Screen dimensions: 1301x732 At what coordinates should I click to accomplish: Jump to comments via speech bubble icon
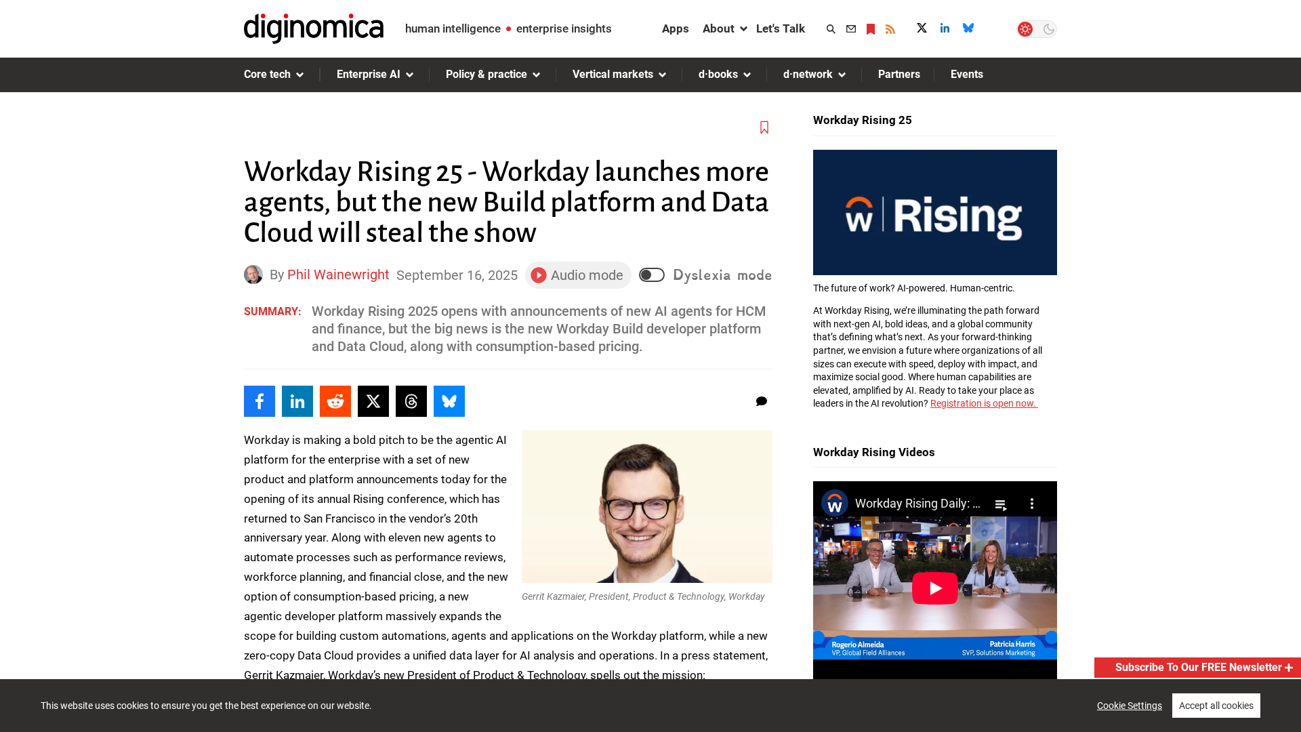point(762,401)
